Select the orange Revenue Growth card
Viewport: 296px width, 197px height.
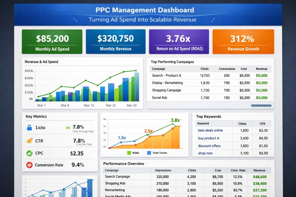[x=243, y=42]
